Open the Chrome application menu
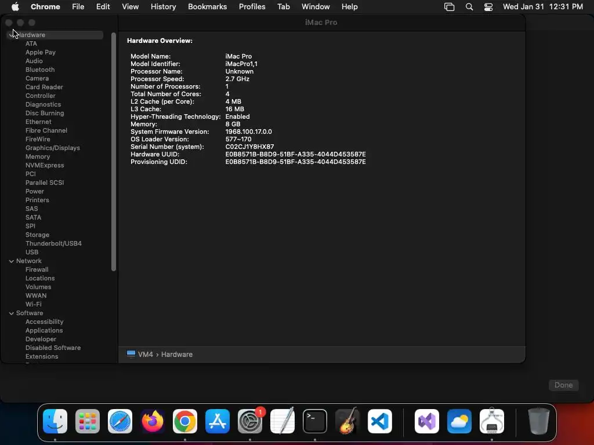 click(45, 7)
